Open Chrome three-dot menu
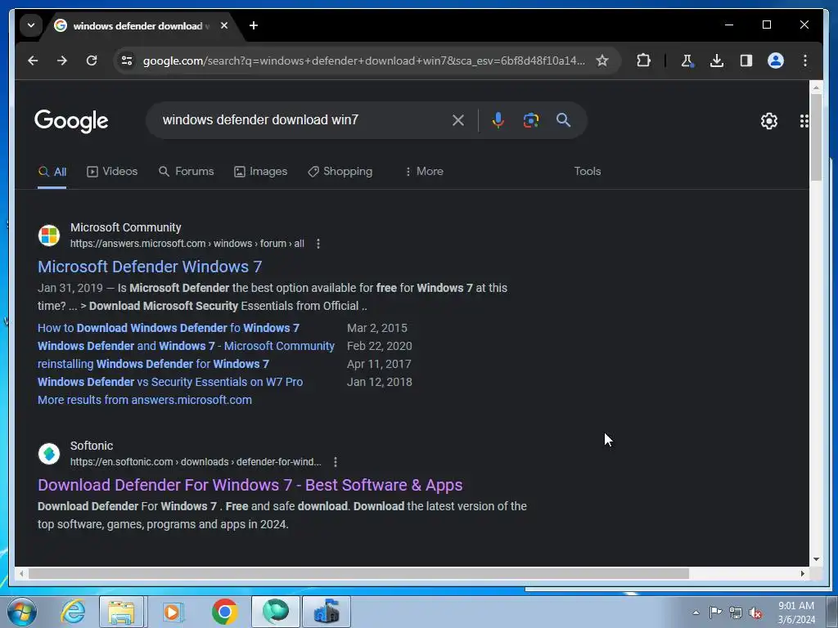This screenshot has width=838, height=628. 805,61
